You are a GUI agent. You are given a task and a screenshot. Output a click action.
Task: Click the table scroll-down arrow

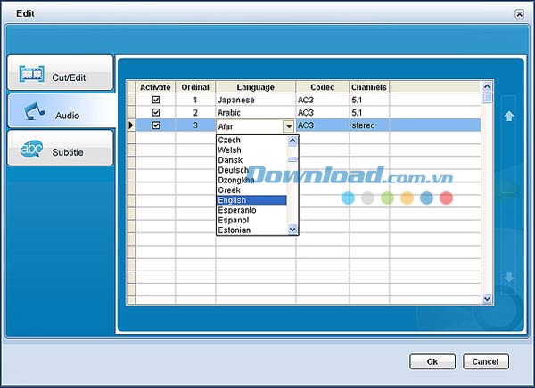coord(487,299)
